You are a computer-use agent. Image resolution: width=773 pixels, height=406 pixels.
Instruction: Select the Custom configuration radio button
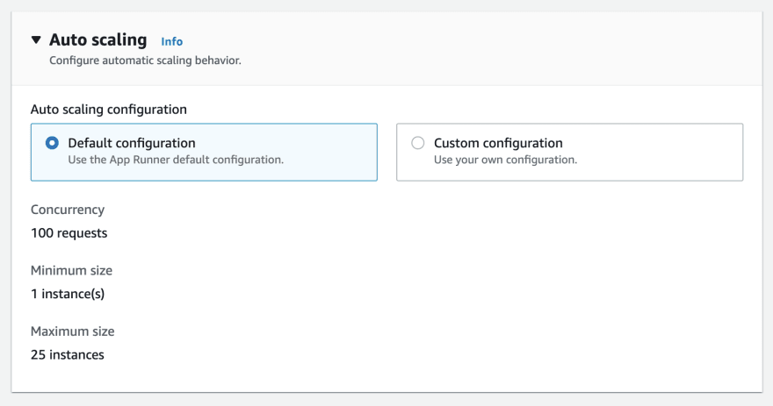tap(417, 143)
